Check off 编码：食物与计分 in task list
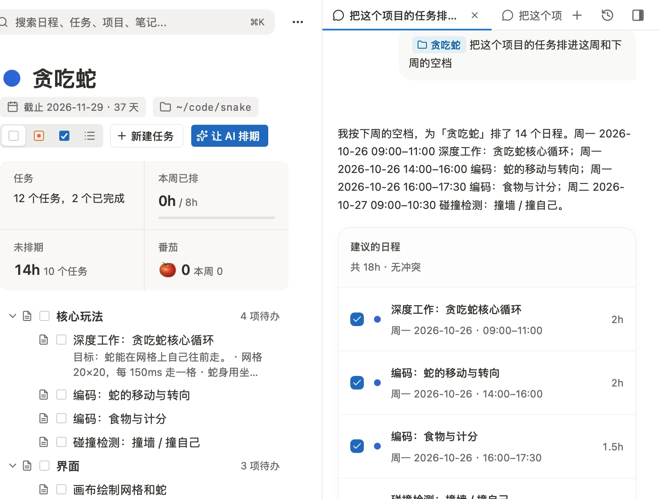The image size is (660, 499). 61,418
